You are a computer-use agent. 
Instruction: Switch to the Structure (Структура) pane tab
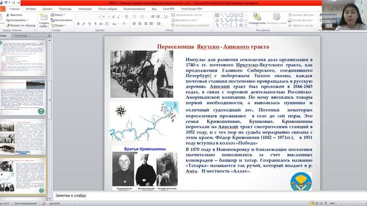click(21, 35)
